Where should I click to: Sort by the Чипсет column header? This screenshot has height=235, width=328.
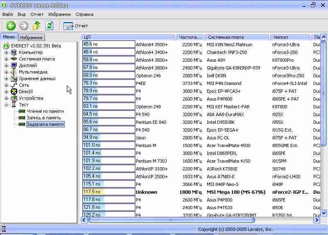290,37
